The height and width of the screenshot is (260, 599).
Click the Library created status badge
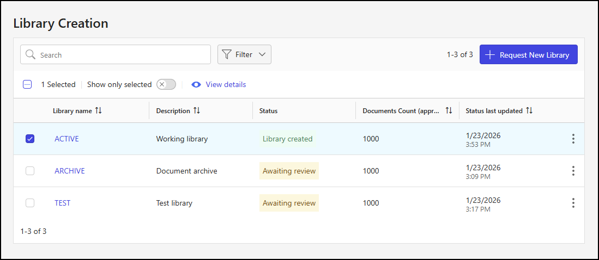pos(287,139)
